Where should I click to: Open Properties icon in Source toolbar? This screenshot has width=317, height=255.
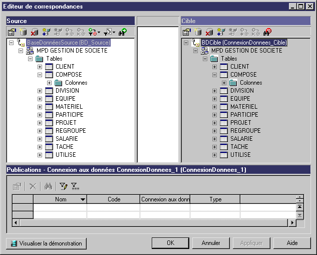[12, 32]
